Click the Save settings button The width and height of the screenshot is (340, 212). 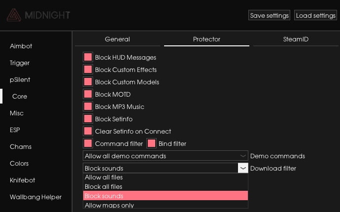(x=269, y=15)
